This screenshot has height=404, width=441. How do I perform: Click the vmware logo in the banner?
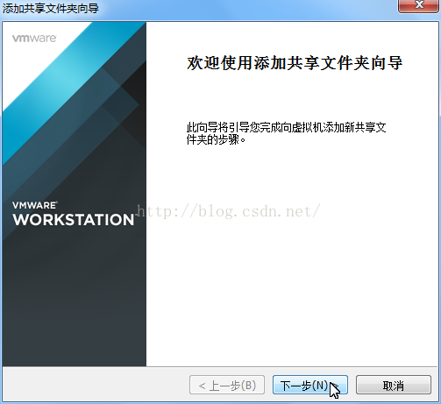click(x=34, y=39)
